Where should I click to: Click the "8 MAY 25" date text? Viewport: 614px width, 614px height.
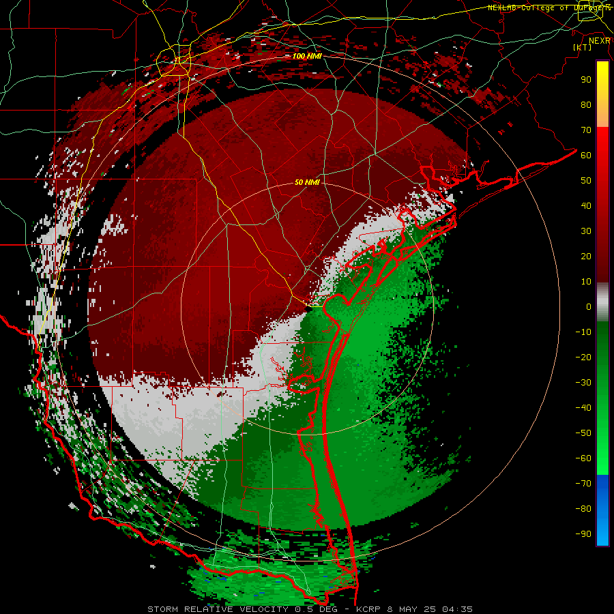[411, 609]
